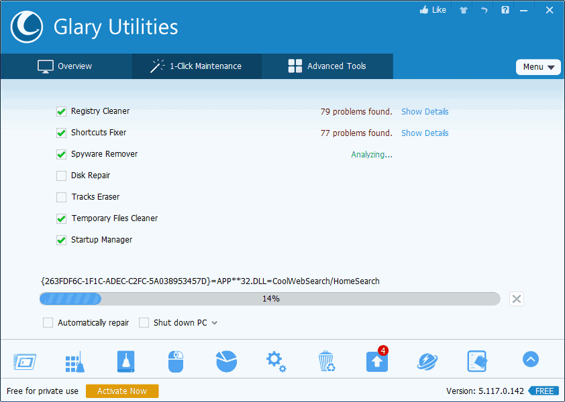Open the disk space pie chart icon
The width and height of the screenshot is (565, 402).
pos(226,361)
